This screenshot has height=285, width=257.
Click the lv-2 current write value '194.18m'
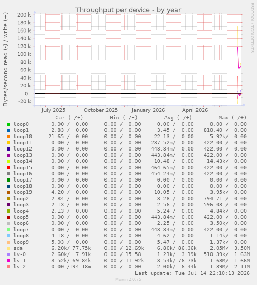coord(81,267)
